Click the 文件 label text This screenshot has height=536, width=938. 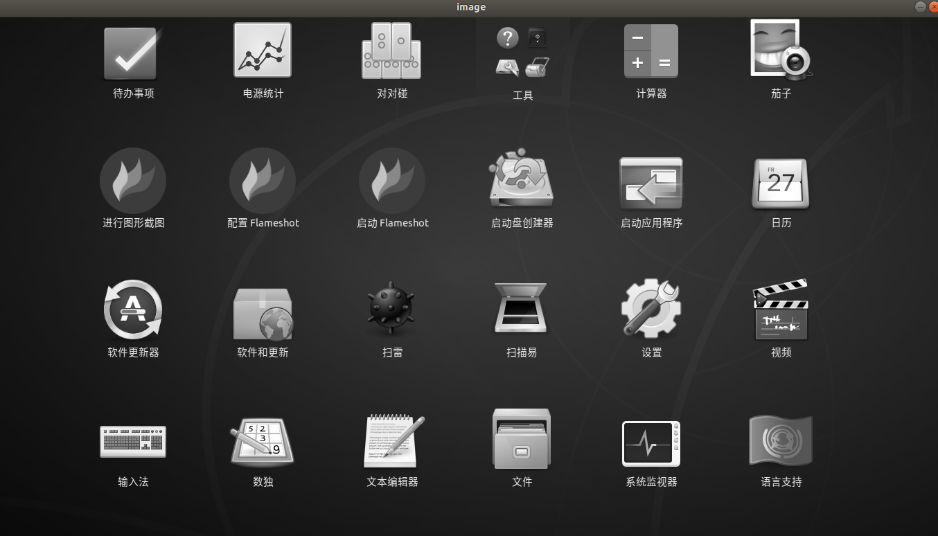pos(522,482)
